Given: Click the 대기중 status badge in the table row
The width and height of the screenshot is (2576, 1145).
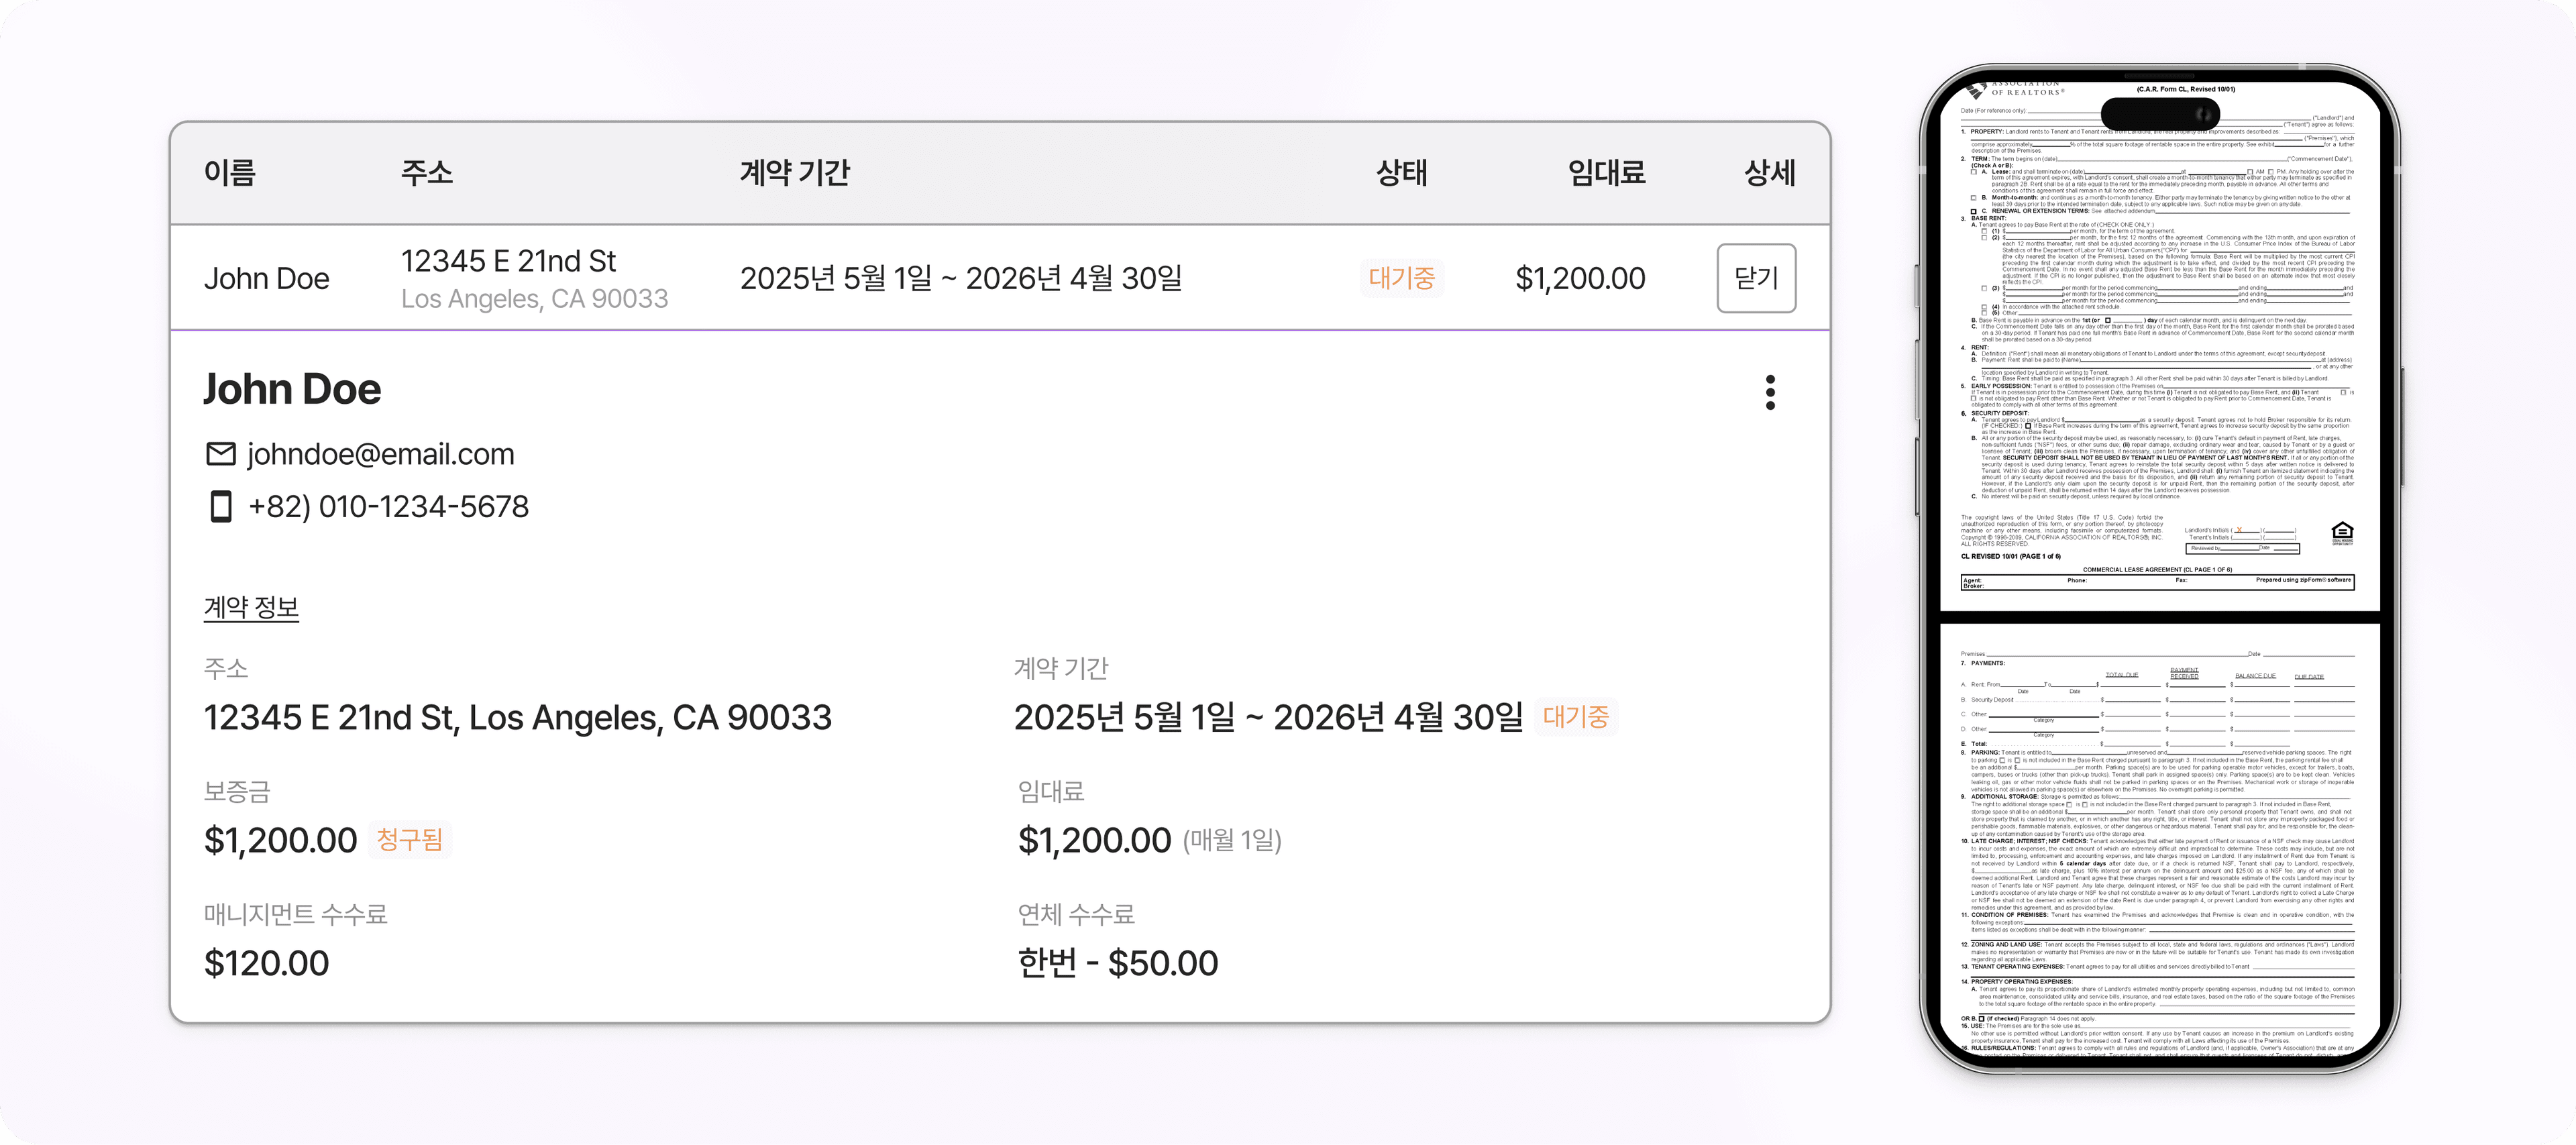Looking at the screenshot, I should click(x=1401, y=278).
